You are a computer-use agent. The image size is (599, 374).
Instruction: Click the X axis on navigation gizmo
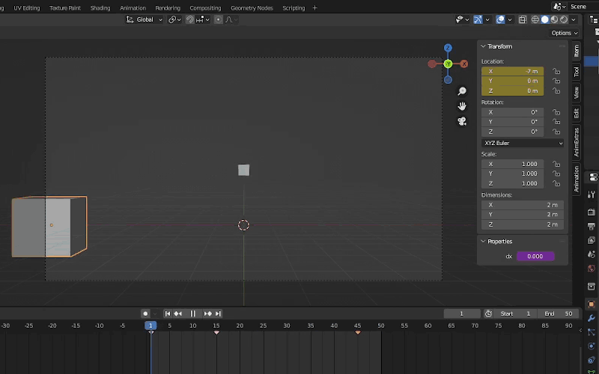click(464, 64)
